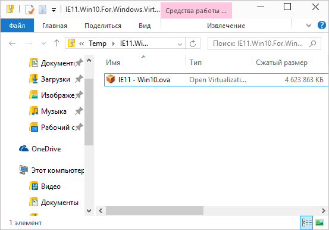Click the pin icon next to Загрузки
The image size is (329, 230).
pyautogui.click(x=79, y=79)
